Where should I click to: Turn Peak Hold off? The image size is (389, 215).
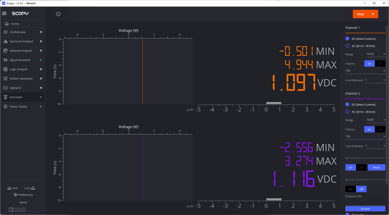[361, 168]
